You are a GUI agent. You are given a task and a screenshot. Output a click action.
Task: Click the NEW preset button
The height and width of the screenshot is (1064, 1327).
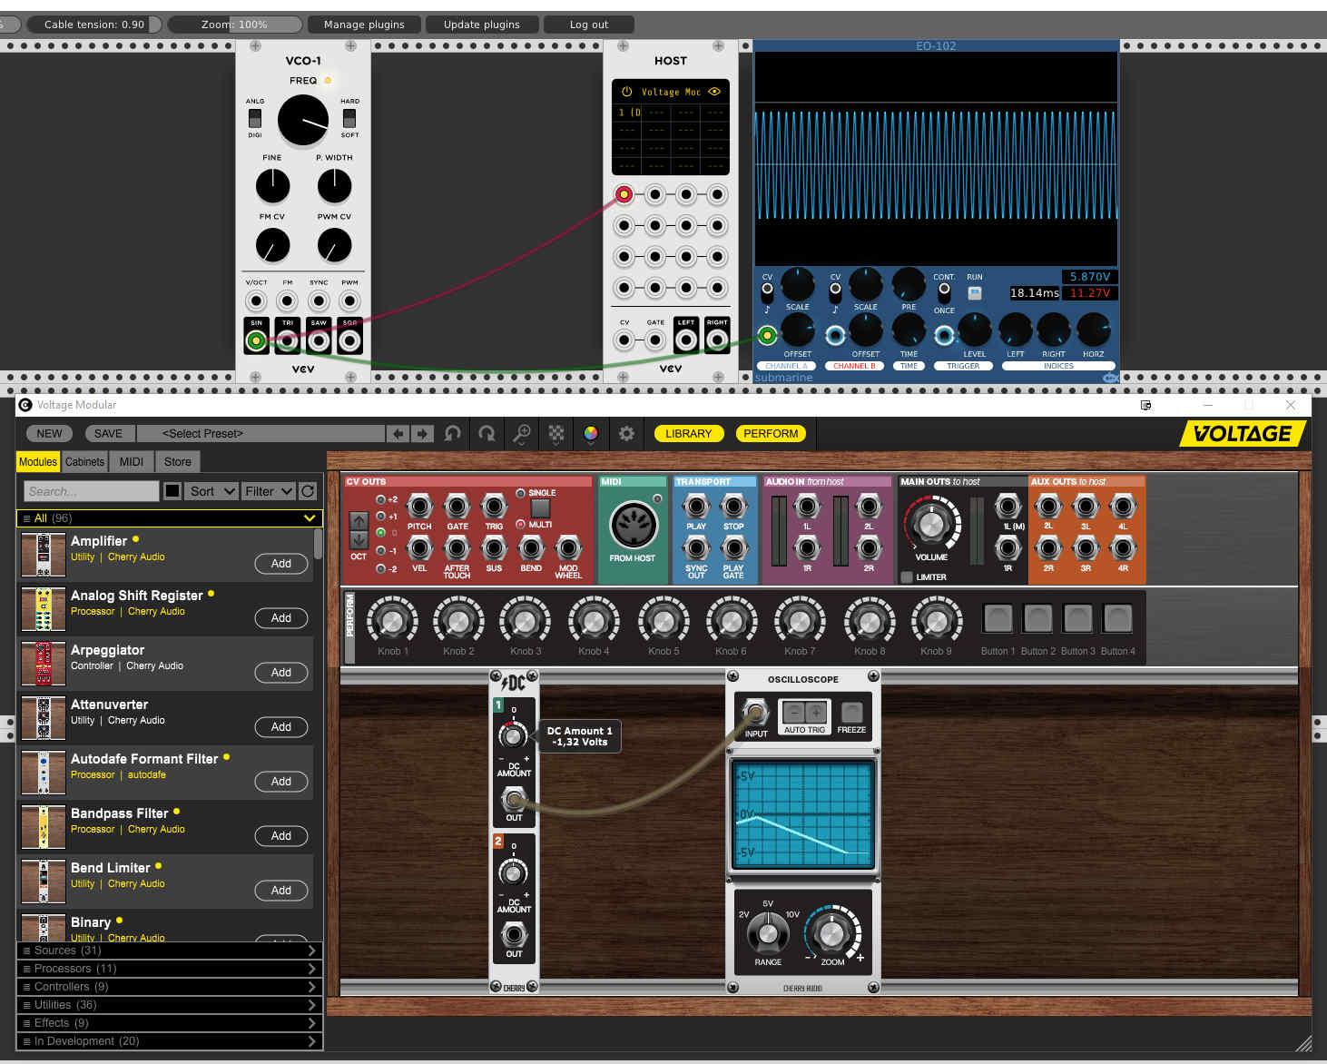click(x=50, y=434)
